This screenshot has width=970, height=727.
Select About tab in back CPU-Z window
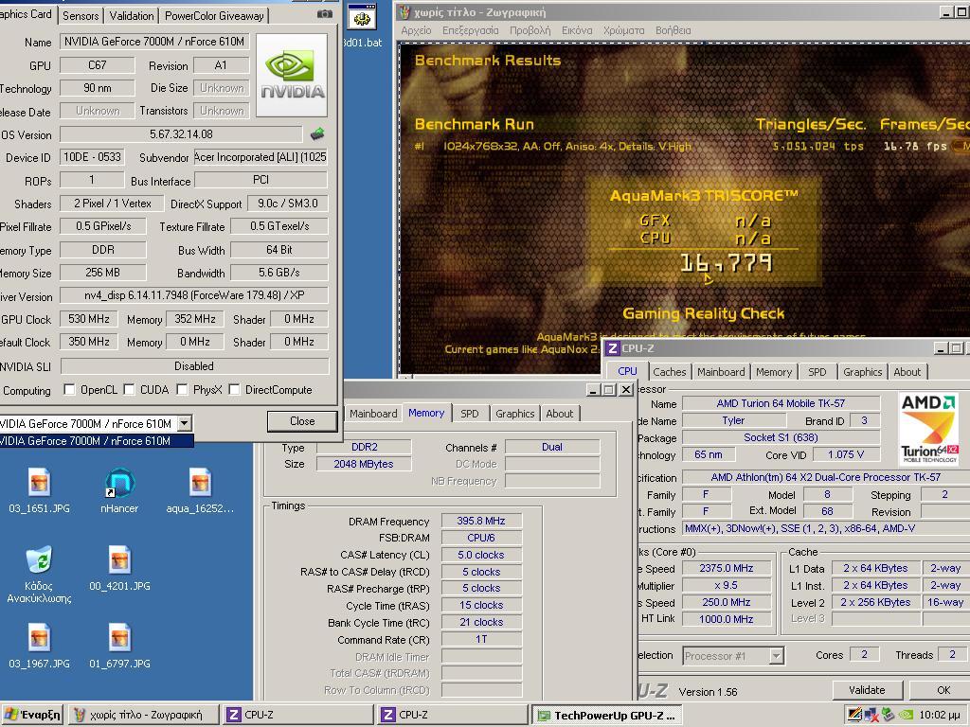click(559, 414)
